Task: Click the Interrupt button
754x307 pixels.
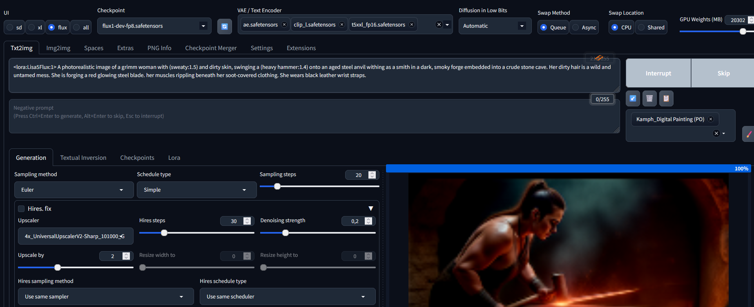Action: 658,73
